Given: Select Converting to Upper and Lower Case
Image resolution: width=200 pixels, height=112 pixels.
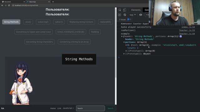Looking at the screenshot, I should tap(33, 32).
